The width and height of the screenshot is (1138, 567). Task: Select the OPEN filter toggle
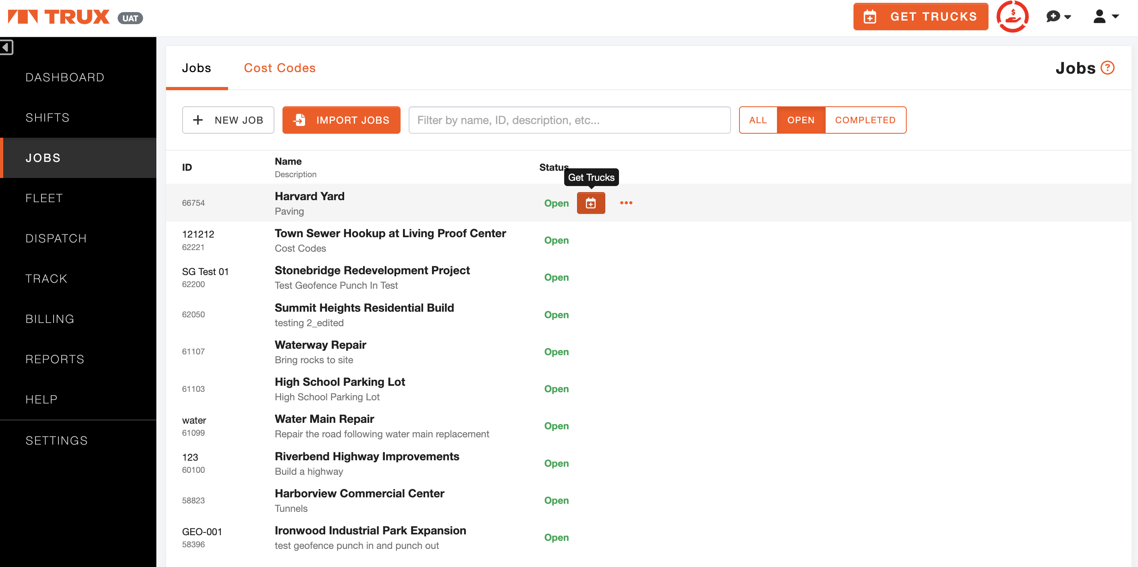tap(800, 120)
